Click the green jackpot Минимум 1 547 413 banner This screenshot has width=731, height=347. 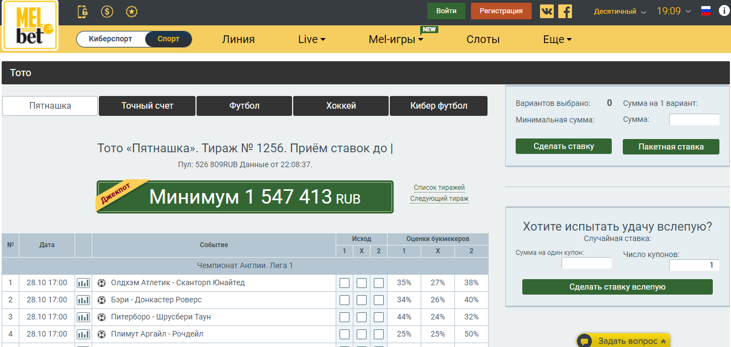(x=245, y=197)
